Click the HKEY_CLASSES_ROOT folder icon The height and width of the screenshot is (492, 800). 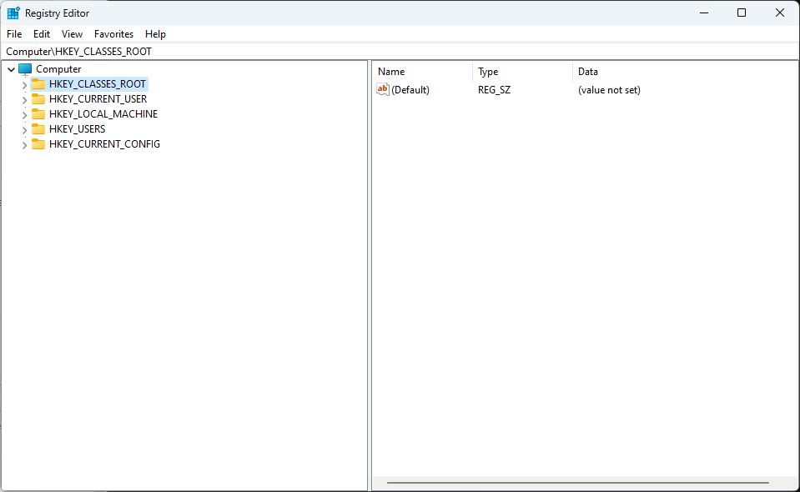pos(38,84)
